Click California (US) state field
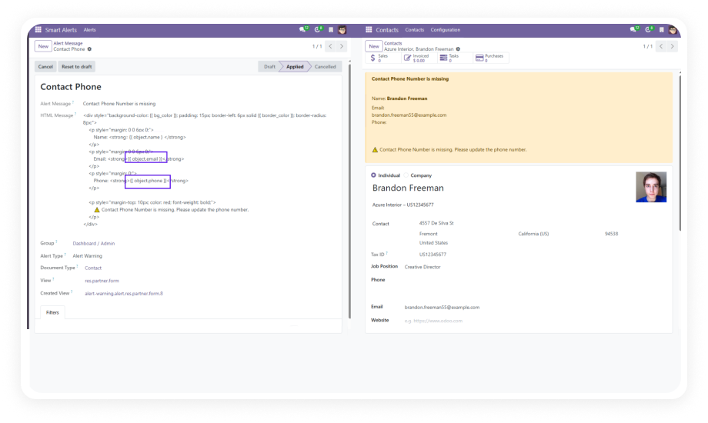The image size is (708, 423). point(533,234)
